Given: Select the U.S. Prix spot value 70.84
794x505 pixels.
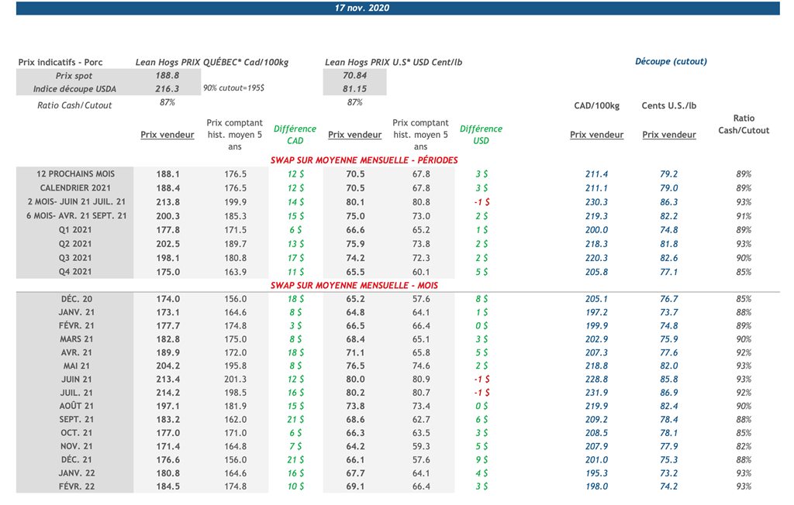Looking at the screenshot, I should coord(354,76).
